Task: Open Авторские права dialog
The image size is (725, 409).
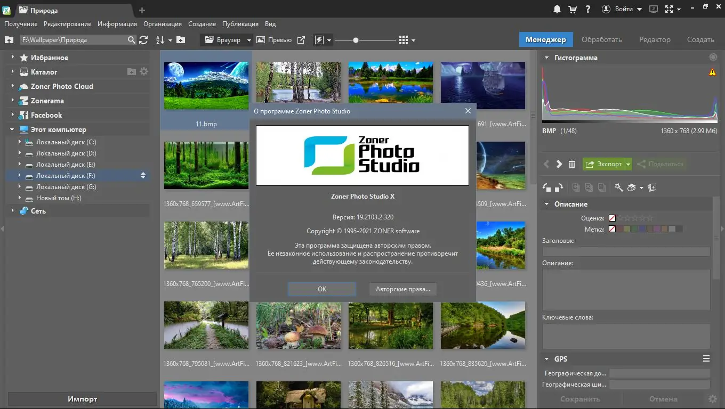Action: [402, 289]
